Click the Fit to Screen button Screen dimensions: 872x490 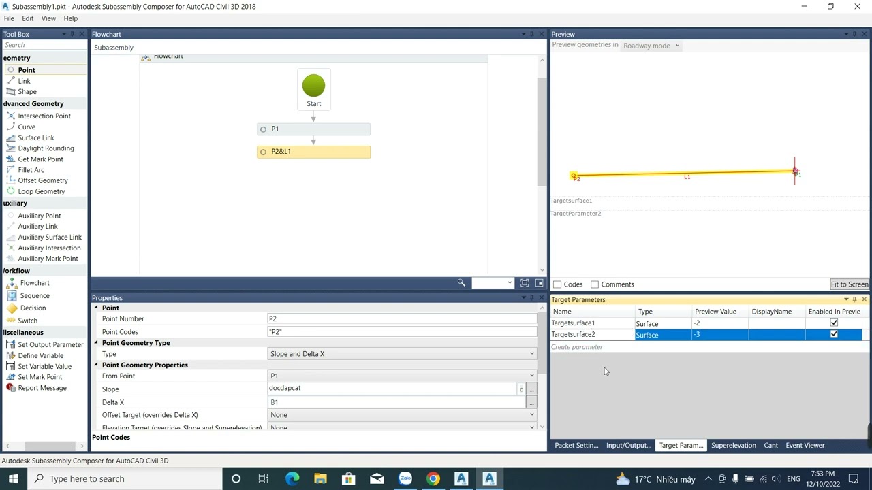tap(849, 284)
